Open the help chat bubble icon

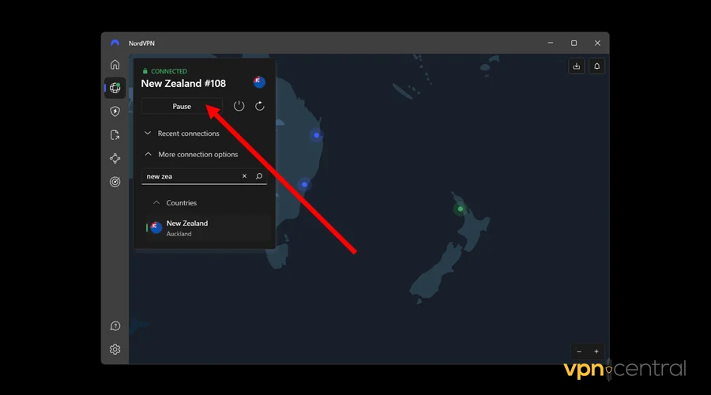point(115,326)
